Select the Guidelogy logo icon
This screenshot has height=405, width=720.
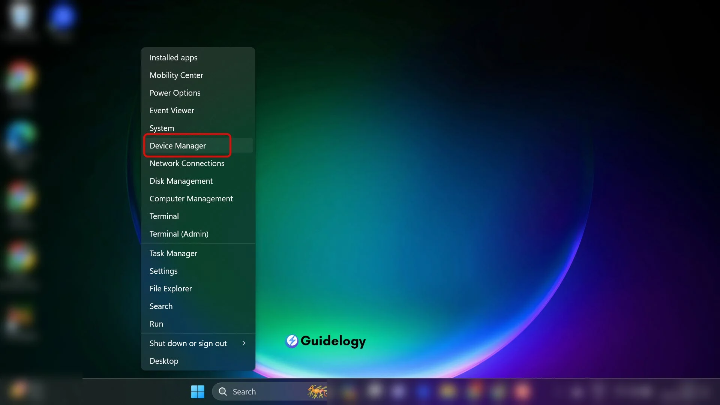tap(292, 341)
